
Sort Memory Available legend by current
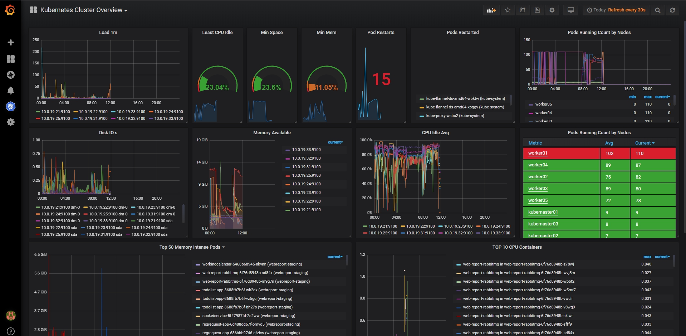[335, 142]
